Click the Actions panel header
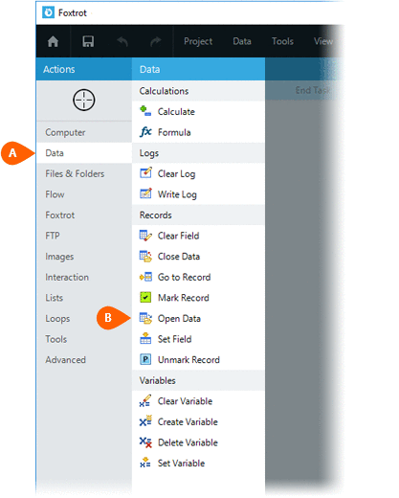399x498 pixels. coord(84,69)
